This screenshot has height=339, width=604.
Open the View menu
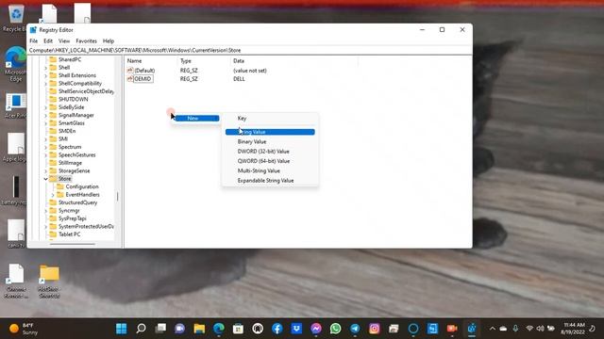click(64, 40)
